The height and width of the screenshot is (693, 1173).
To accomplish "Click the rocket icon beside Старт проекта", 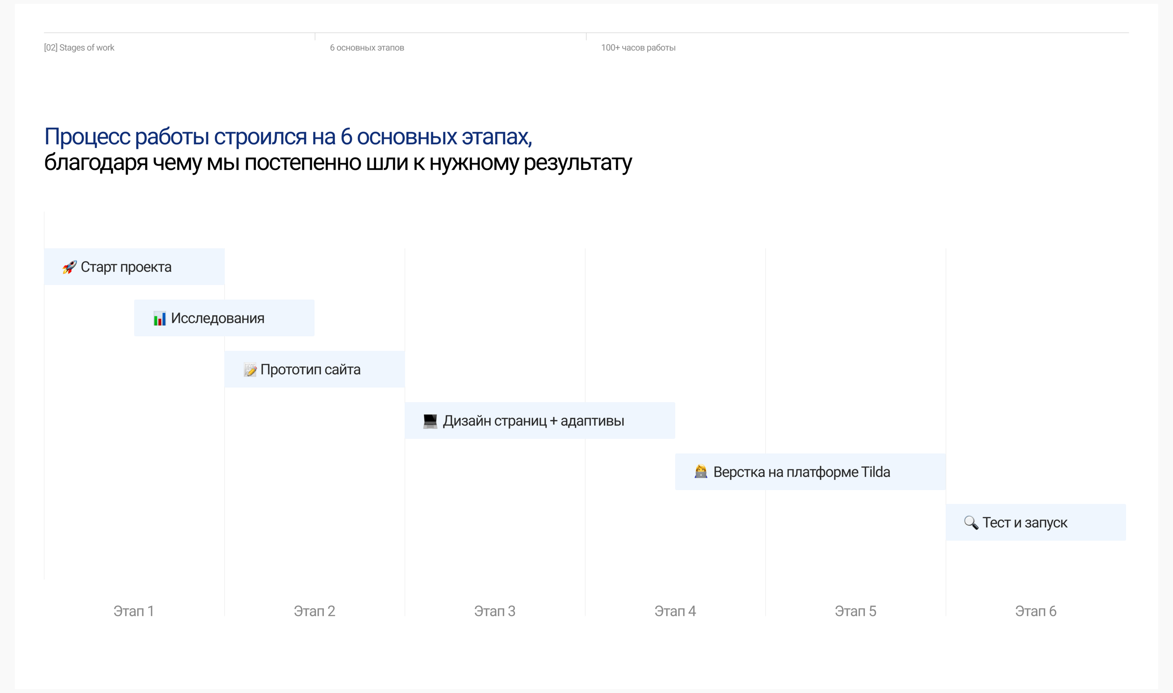I will tap(69, 267).
